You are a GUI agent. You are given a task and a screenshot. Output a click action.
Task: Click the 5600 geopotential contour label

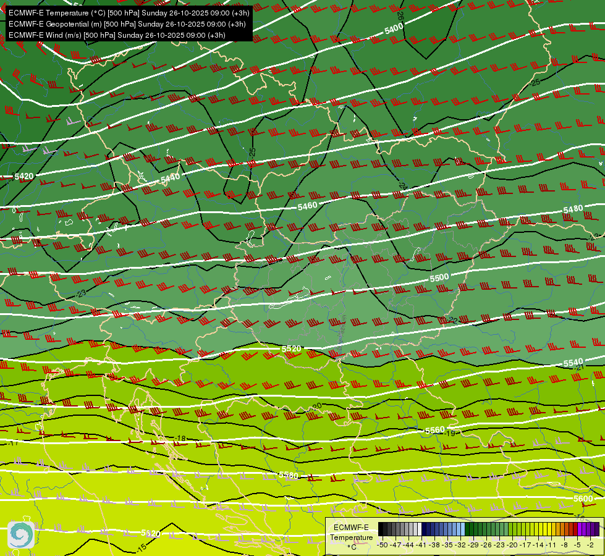tap(583, 499)
